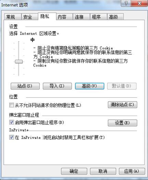
Task: Click the 导入(I) button
Action: click(x=57, y=86)
